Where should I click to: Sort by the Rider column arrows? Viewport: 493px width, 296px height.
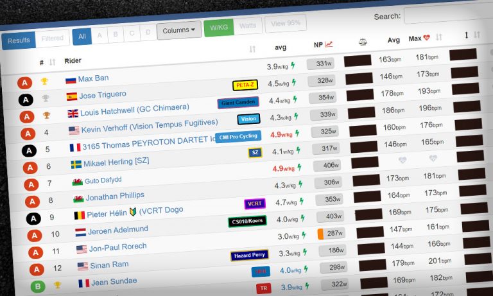252,49
